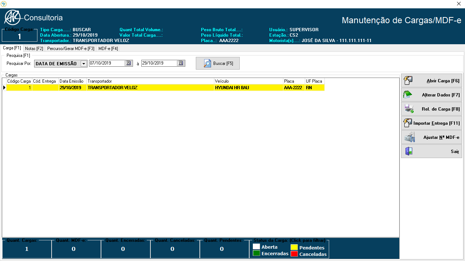Open the Notas [F2] tab
The height and width of the screenshot is (261, 465).
tap(34, 48)
